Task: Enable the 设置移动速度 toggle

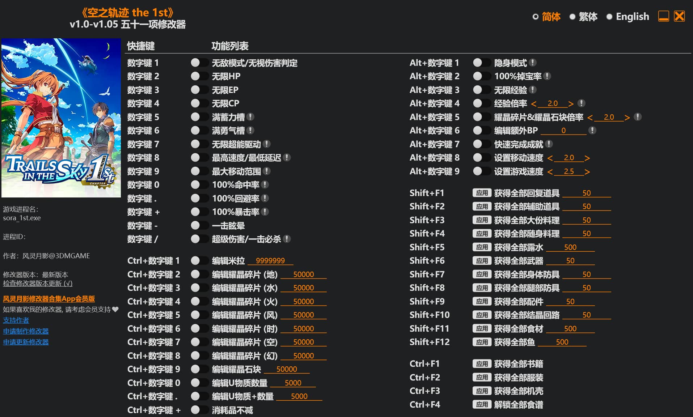Action: (482, 157)
